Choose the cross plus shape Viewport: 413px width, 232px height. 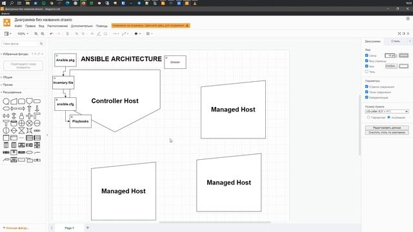point(29,116)
